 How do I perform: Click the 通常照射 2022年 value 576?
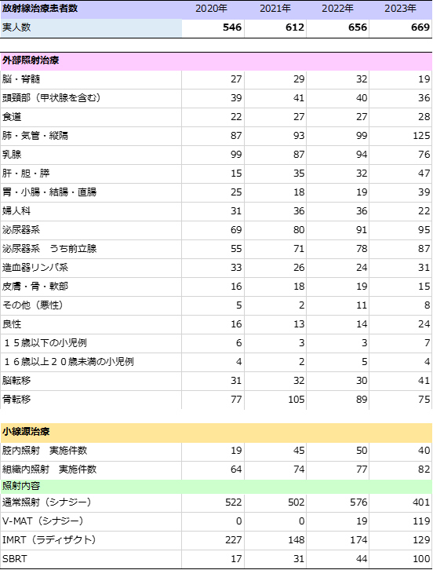pos(358,502)
